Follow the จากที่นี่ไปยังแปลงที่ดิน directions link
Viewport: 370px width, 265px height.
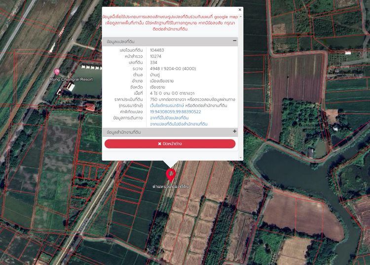pyautogui.click(x=169, y=118)
